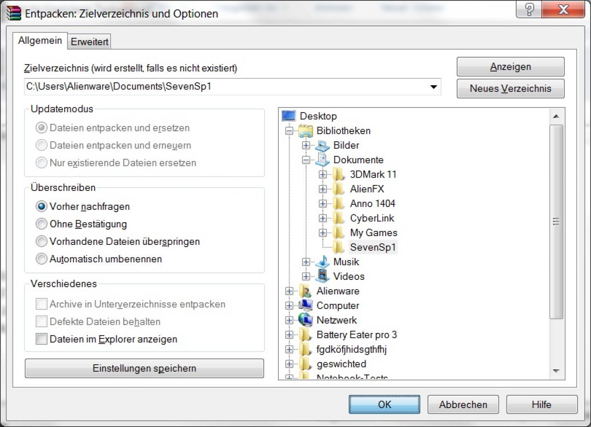Click the Bibliotheken library folder icon

click(x=306, y=130)
